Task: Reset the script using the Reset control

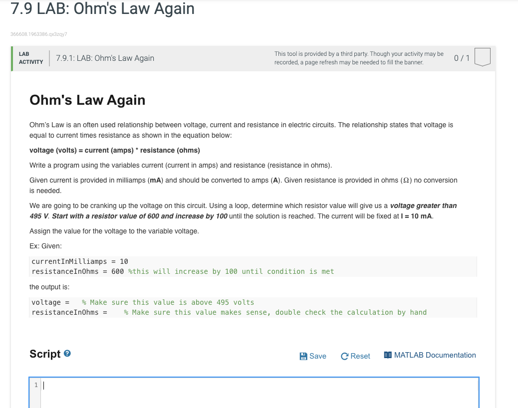Action: click(x=355, y=356)
